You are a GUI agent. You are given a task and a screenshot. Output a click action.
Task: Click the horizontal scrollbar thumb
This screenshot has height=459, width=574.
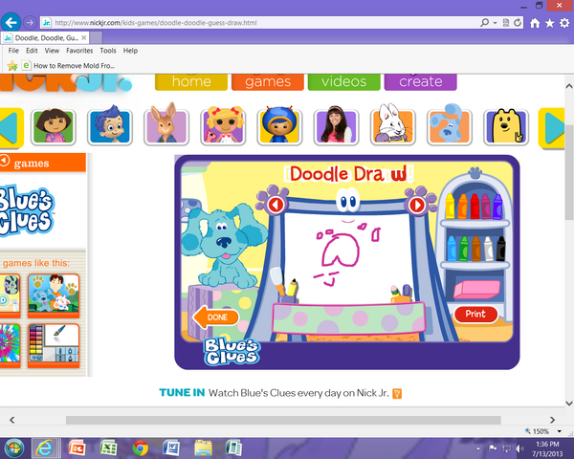283,420
